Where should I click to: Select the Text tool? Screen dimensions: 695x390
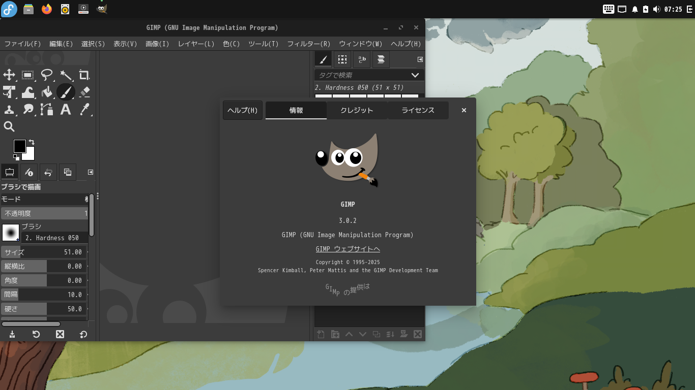coord(66,109)
